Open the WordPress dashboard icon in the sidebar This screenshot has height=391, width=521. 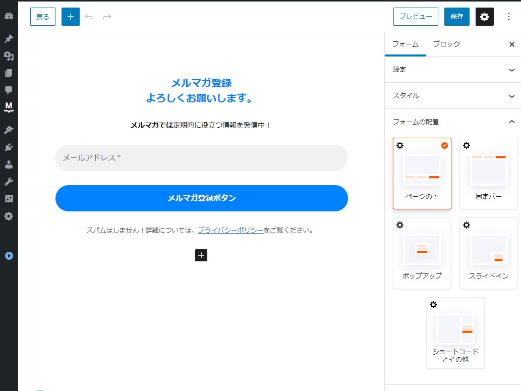click(x=9, y=16)
